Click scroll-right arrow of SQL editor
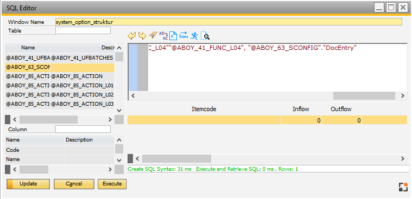 (x=403, y=96)
